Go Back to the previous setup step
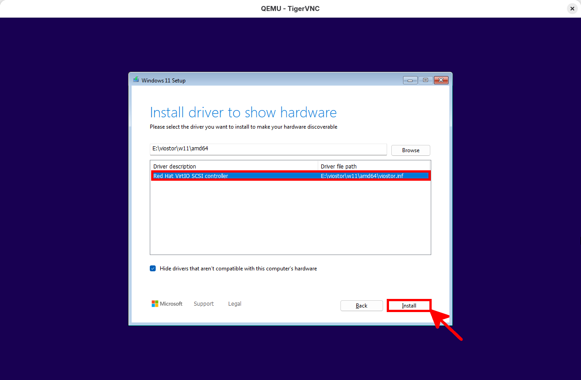581x380 pixels. tap(362, 305)
